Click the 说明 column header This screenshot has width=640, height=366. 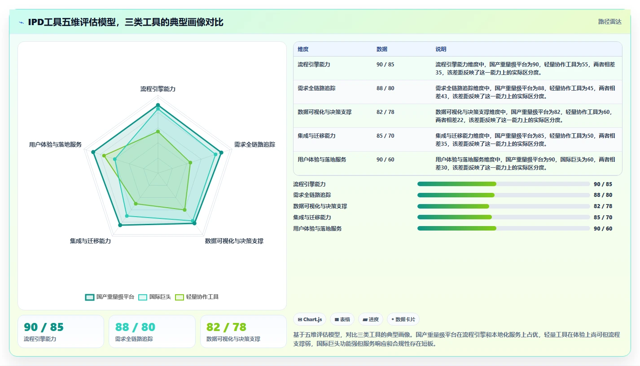(441, 49)
